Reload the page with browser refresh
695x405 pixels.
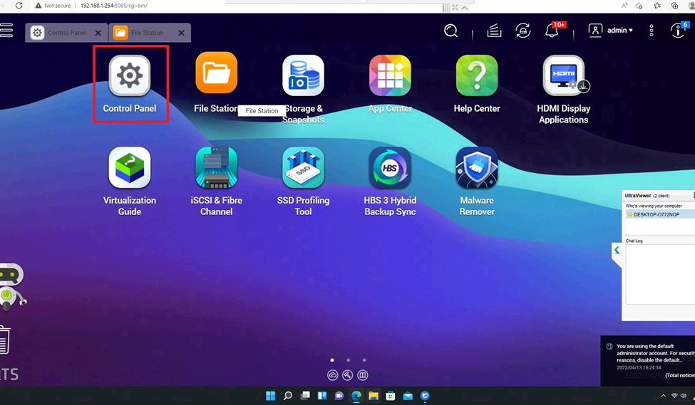pyautogui.click(x=19, y=5)
